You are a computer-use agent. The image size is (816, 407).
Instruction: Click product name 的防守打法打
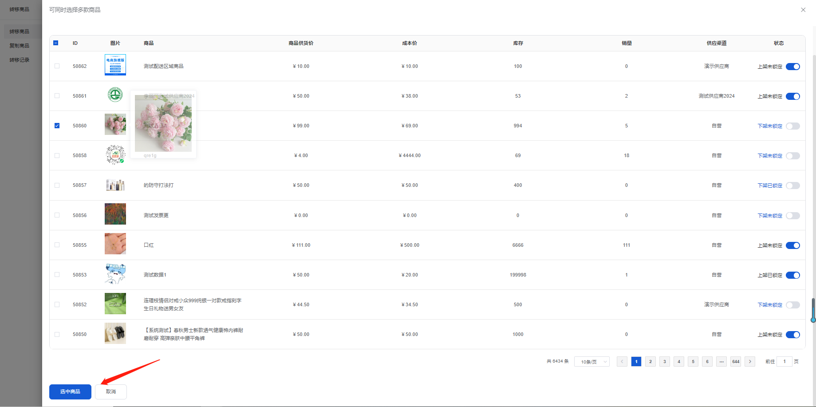pos(159,185)
